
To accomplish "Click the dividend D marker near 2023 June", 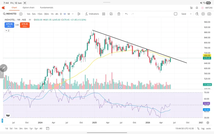I will [9, 87].
